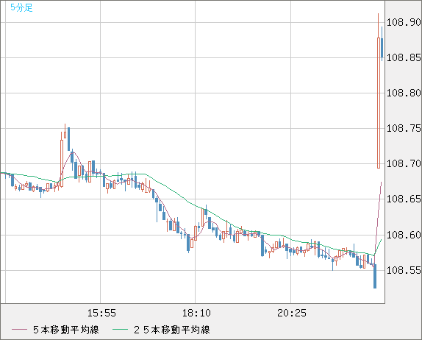Click the 108.85 price axis label

pos(404,57)
